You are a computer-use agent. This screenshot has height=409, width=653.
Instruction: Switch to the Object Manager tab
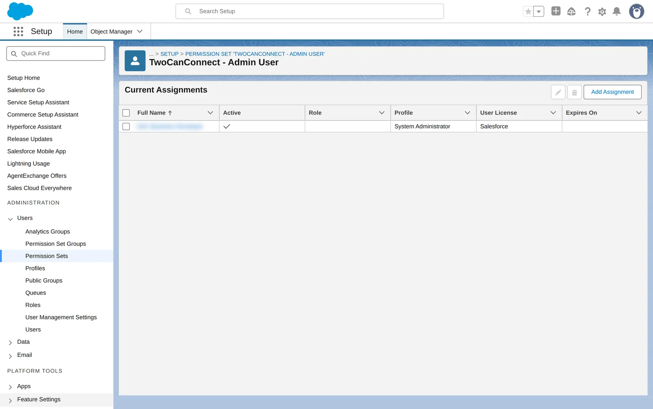pos(111,31)
